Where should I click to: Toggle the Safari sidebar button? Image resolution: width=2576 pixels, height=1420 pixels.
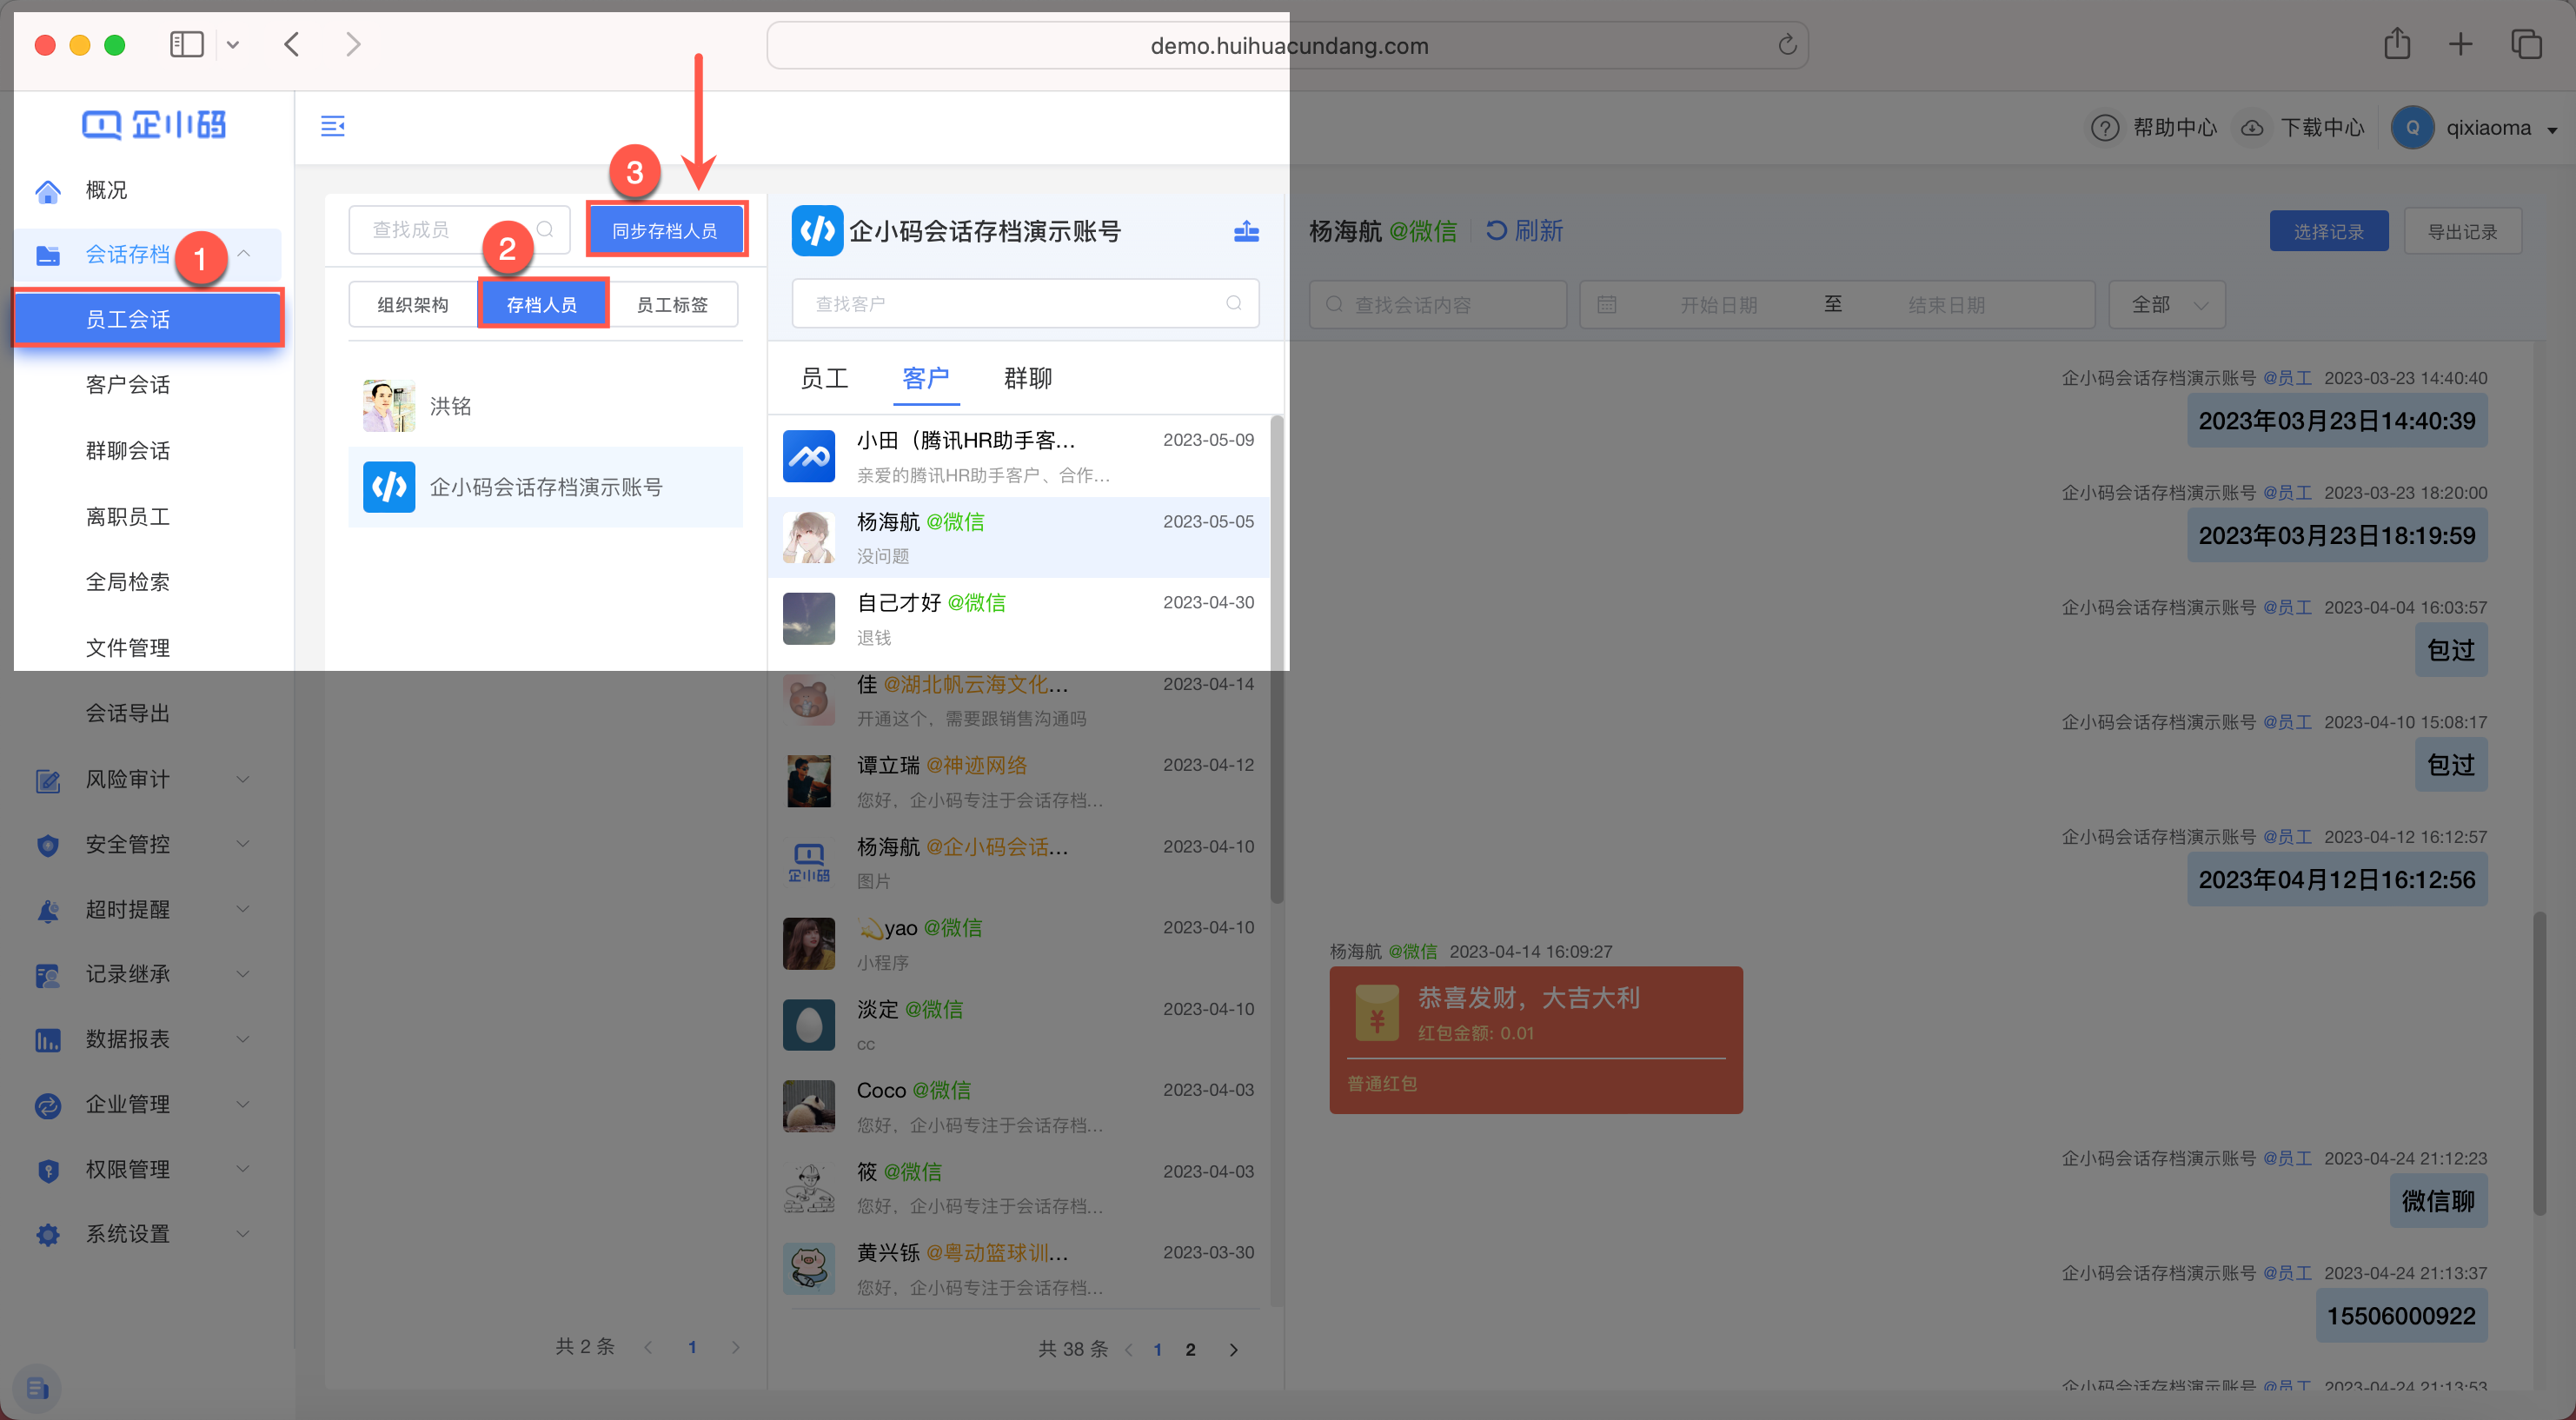pos(187,45)
